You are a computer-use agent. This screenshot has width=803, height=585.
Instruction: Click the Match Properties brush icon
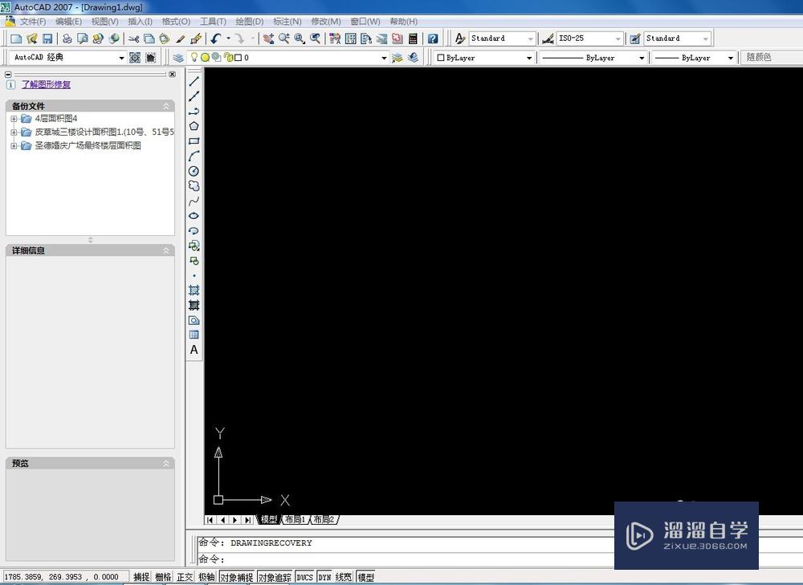click(x=180, y=39)
